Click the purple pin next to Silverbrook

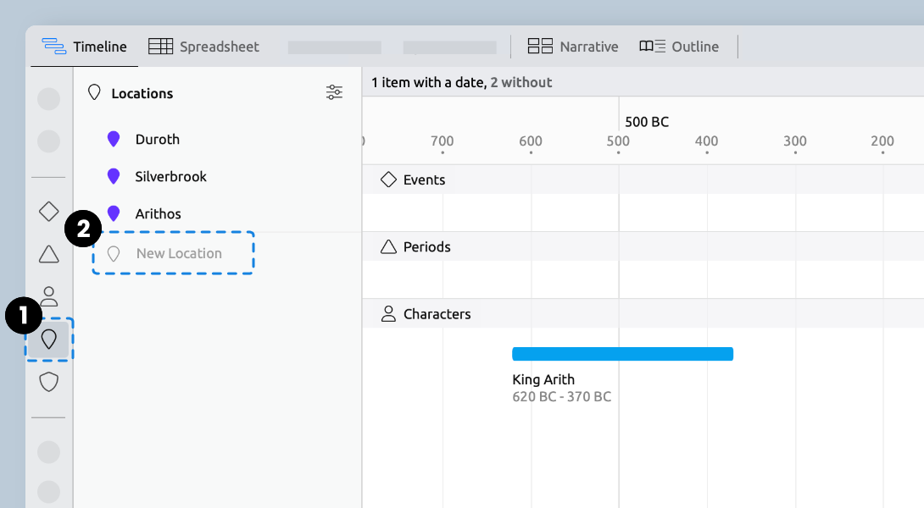click(114, 176)
